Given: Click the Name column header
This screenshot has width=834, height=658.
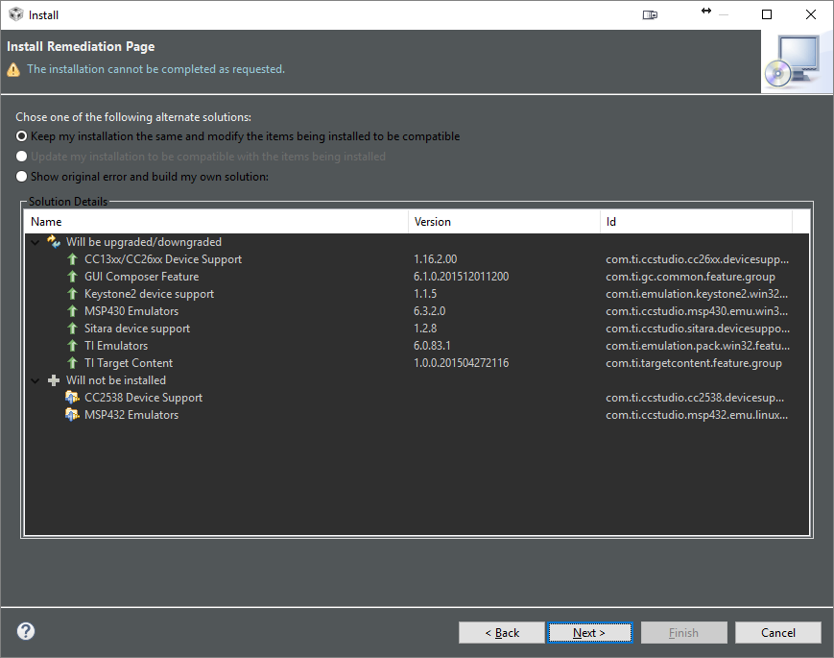Looking at the screenshot, I should (x=48, y=221).
